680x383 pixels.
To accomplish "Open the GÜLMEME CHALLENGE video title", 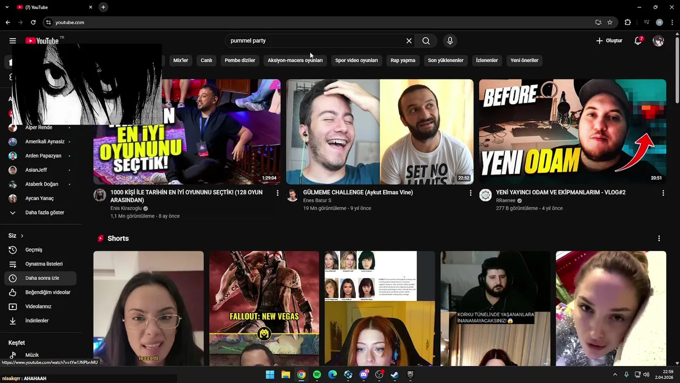I will (x=358, y=193).
